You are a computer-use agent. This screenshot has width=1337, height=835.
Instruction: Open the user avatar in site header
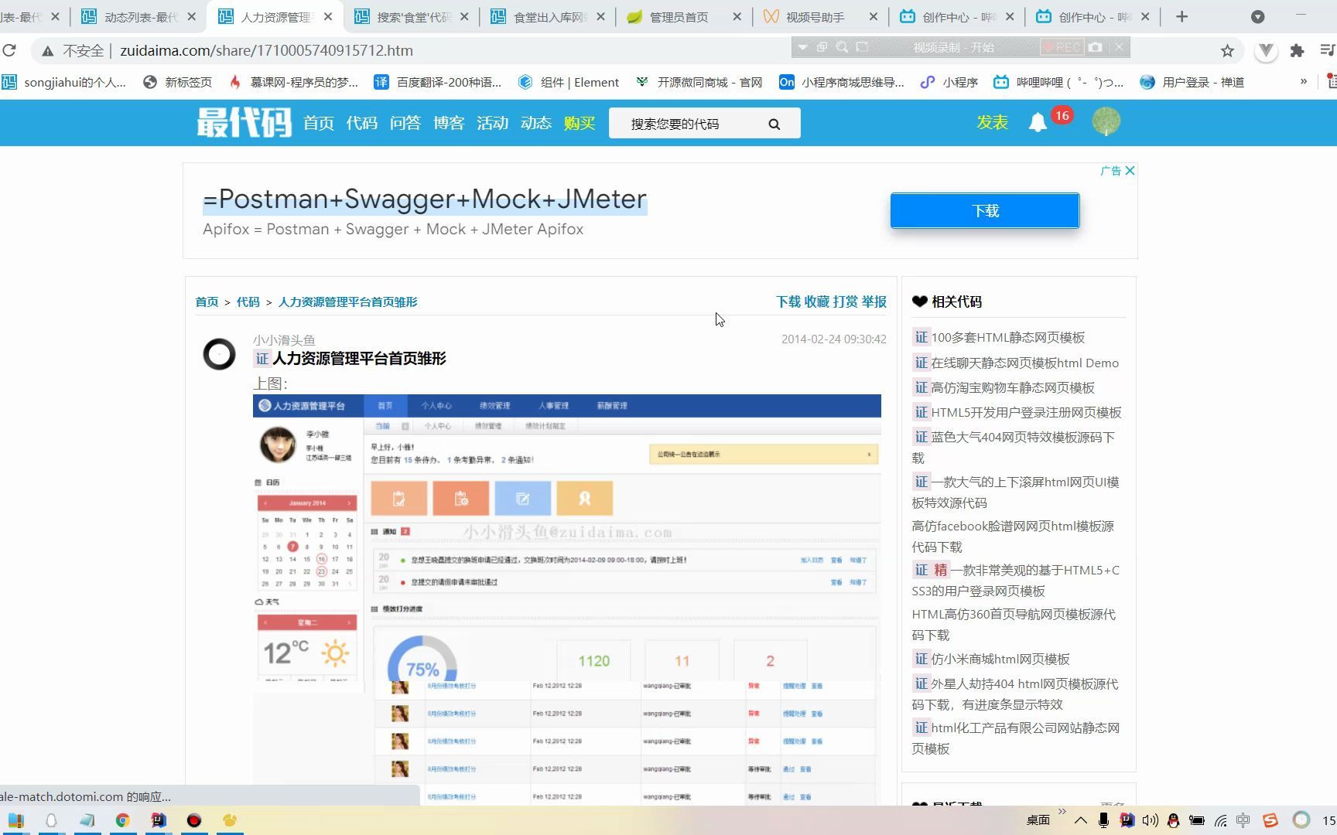tap(1106, 121)
